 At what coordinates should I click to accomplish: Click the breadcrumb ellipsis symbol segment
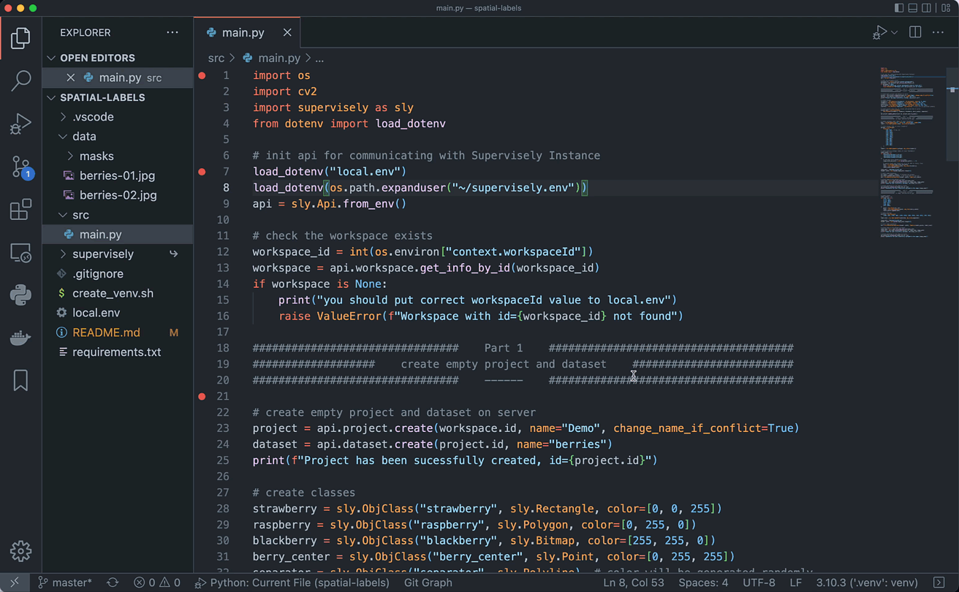click(319, 58)
